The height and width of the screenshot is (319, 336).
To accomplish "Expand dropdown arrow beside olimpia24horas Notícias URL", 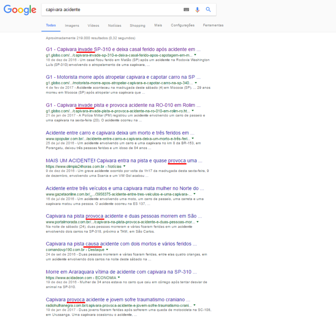I will click(x=124, y=166).
